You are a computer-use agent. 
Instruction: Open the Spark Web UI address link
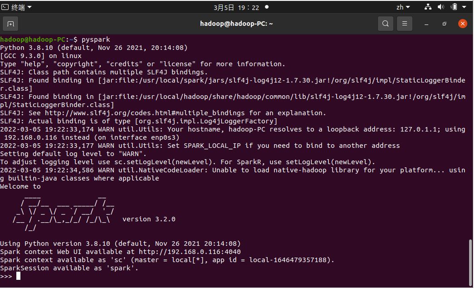(x=190, y=252)
